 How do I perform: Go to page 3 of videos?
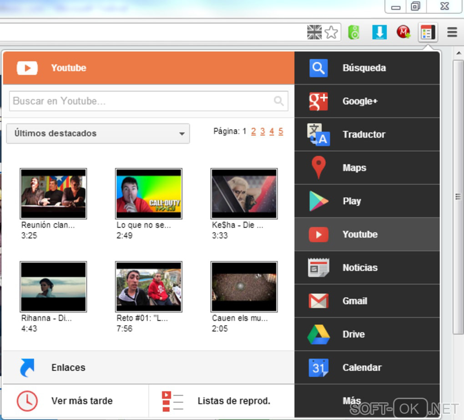click(262, 132)
